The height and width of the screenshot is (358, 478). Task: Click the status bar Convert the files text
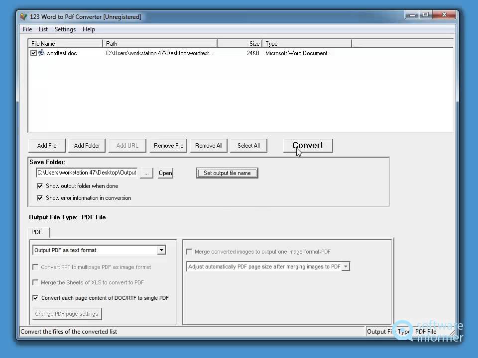69,332
